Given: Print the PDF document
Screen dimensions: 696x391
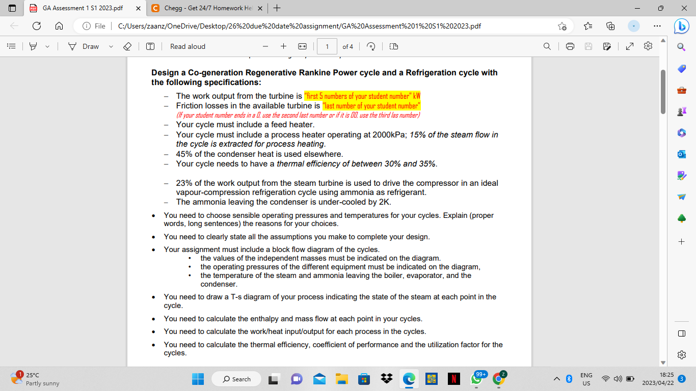Looking at the screenshot, I should tap(570, 46).
